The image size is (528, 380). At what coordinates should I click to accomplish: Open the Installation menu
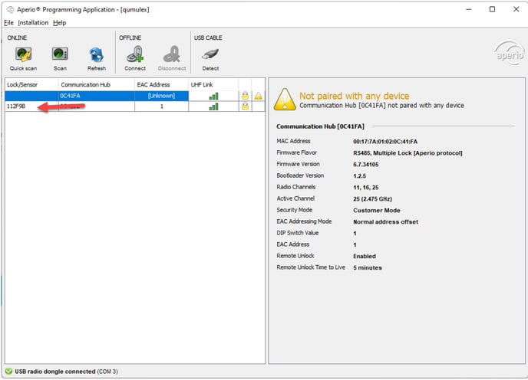tap(33, 22)
